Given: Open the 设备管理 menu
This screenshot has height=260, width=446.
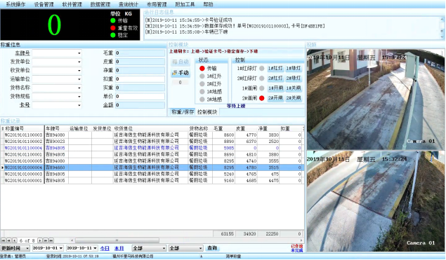Looking at the screenshot, I should [x=44, y=4].
